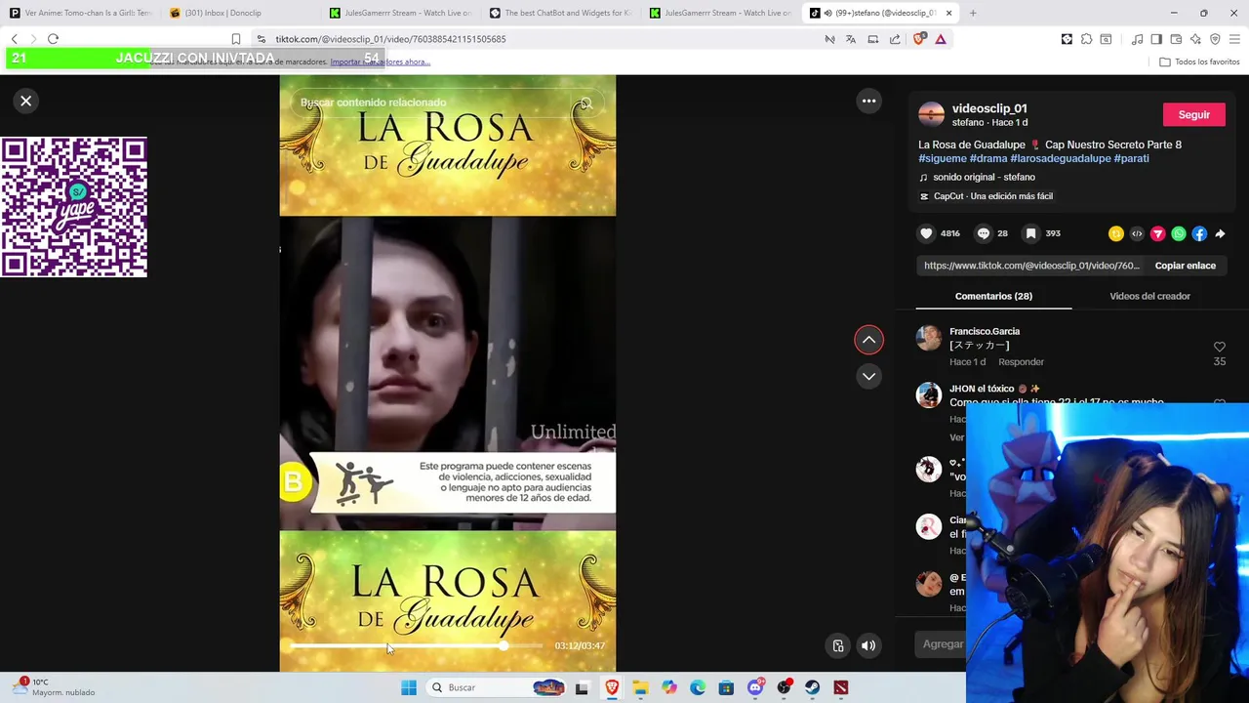1249x703 pixels.
Task: Go to next video with down arrow
Action: (868, 376)
